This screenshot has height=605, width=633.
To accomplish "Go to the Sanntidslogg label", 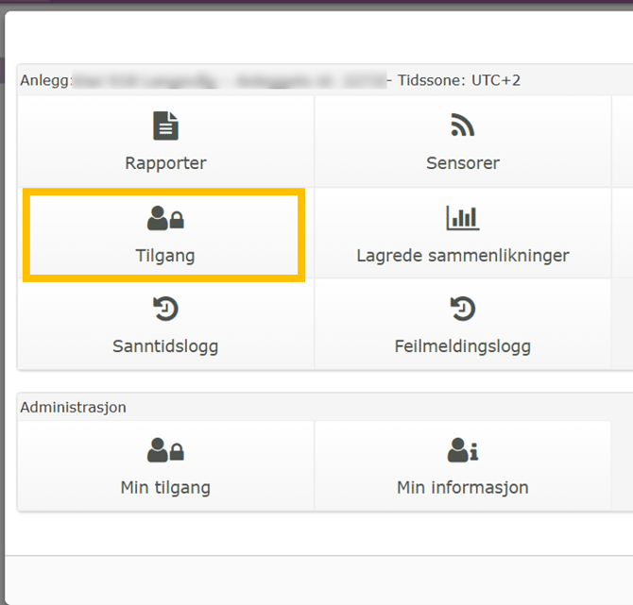I will 165,346.
